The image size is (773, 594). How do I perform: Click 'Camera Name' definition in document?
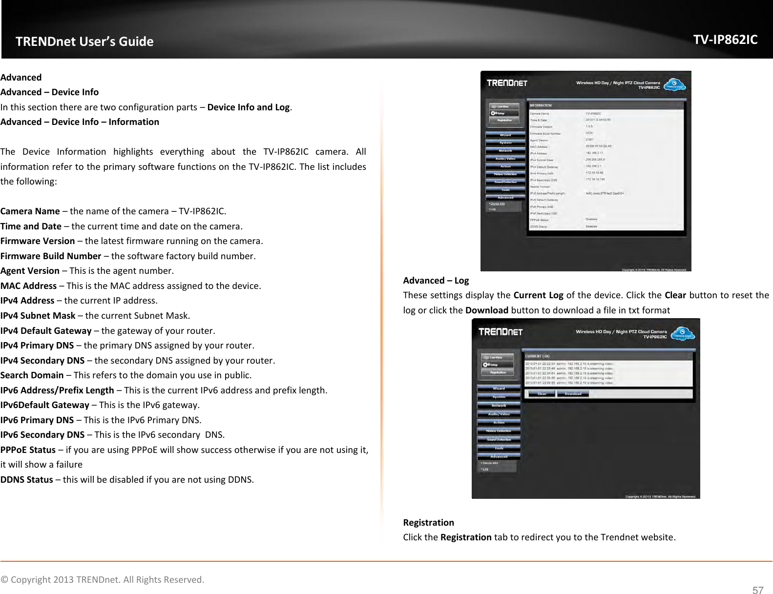(x=113, y=211)
